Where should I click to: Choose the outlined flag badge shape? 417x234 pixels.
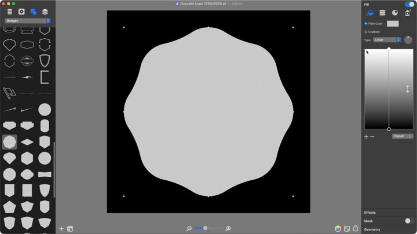click(9, 93)
